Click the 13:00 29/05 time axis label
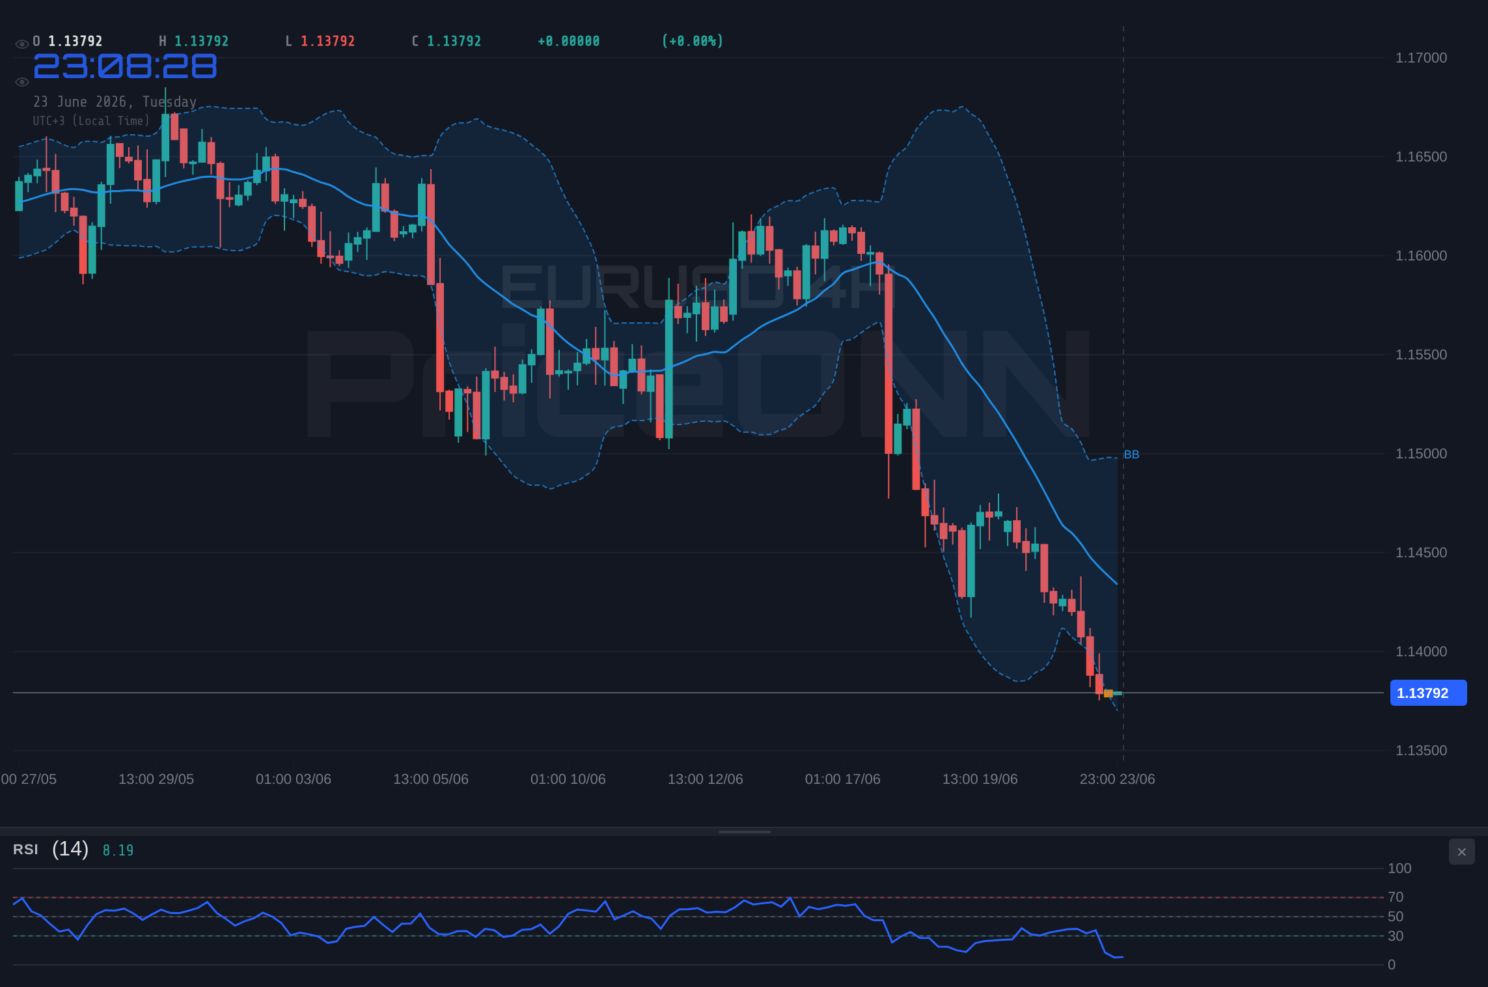Screen dimensions: 1488x987 click(x=156, y=779)
